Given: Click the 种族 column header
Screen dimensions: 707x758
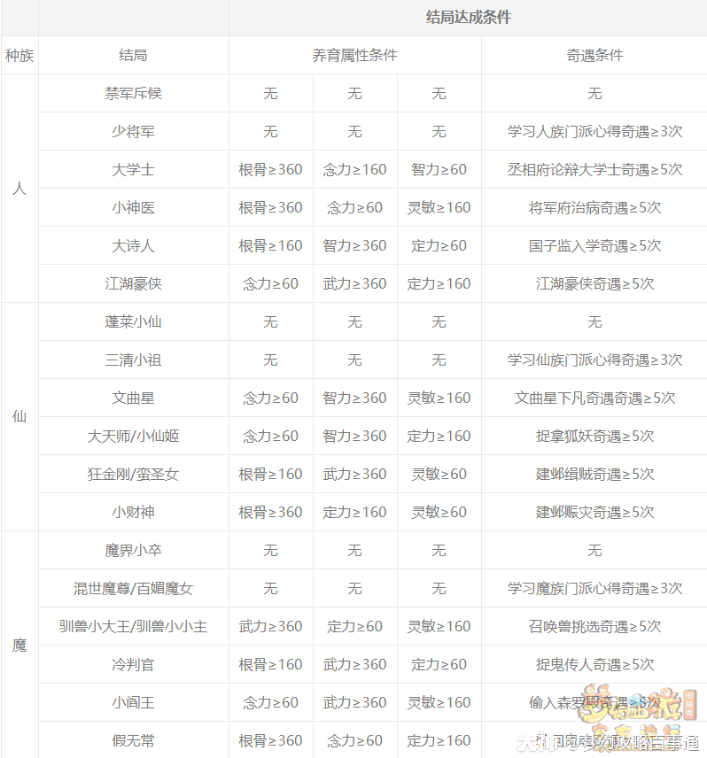Looking at the screenshot, I should [19, 55].
